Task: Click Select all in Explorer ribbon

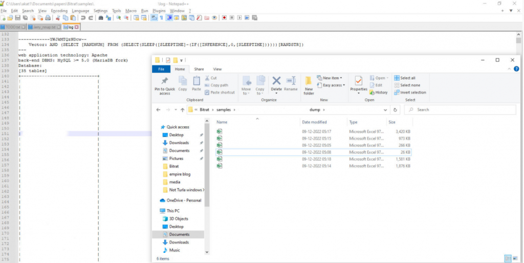Action: [x=405, y=78]
